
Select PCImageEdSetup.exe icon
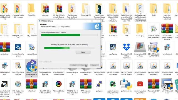(x=59, y=84)
